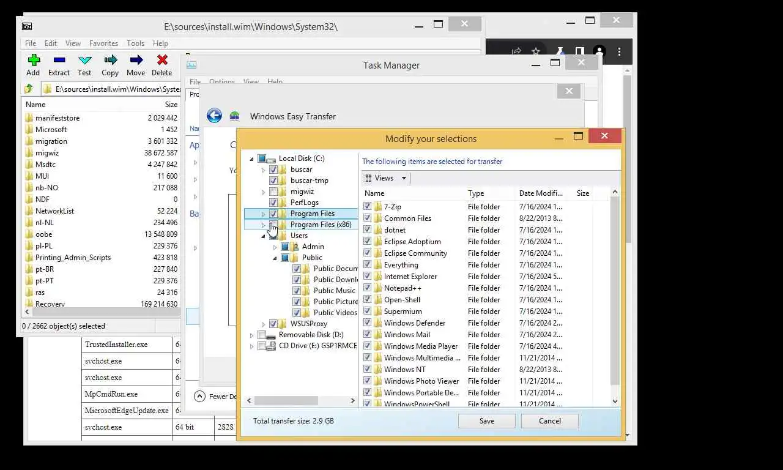Screen dimensions: 783x470
Task: Expand the migwiz folder node
Action: click(x=264, y=192)
